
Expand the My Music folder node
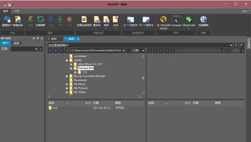tap(67, 84)
